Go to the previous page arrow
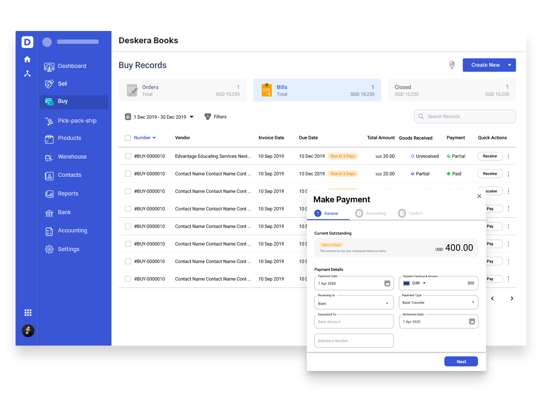Screen dimensions: 543x401 (x=492, y=298)
